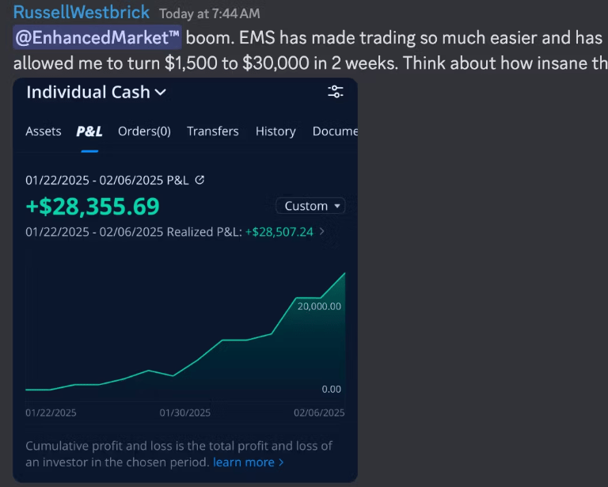Go to the Transfers tab

pos(212,131)
